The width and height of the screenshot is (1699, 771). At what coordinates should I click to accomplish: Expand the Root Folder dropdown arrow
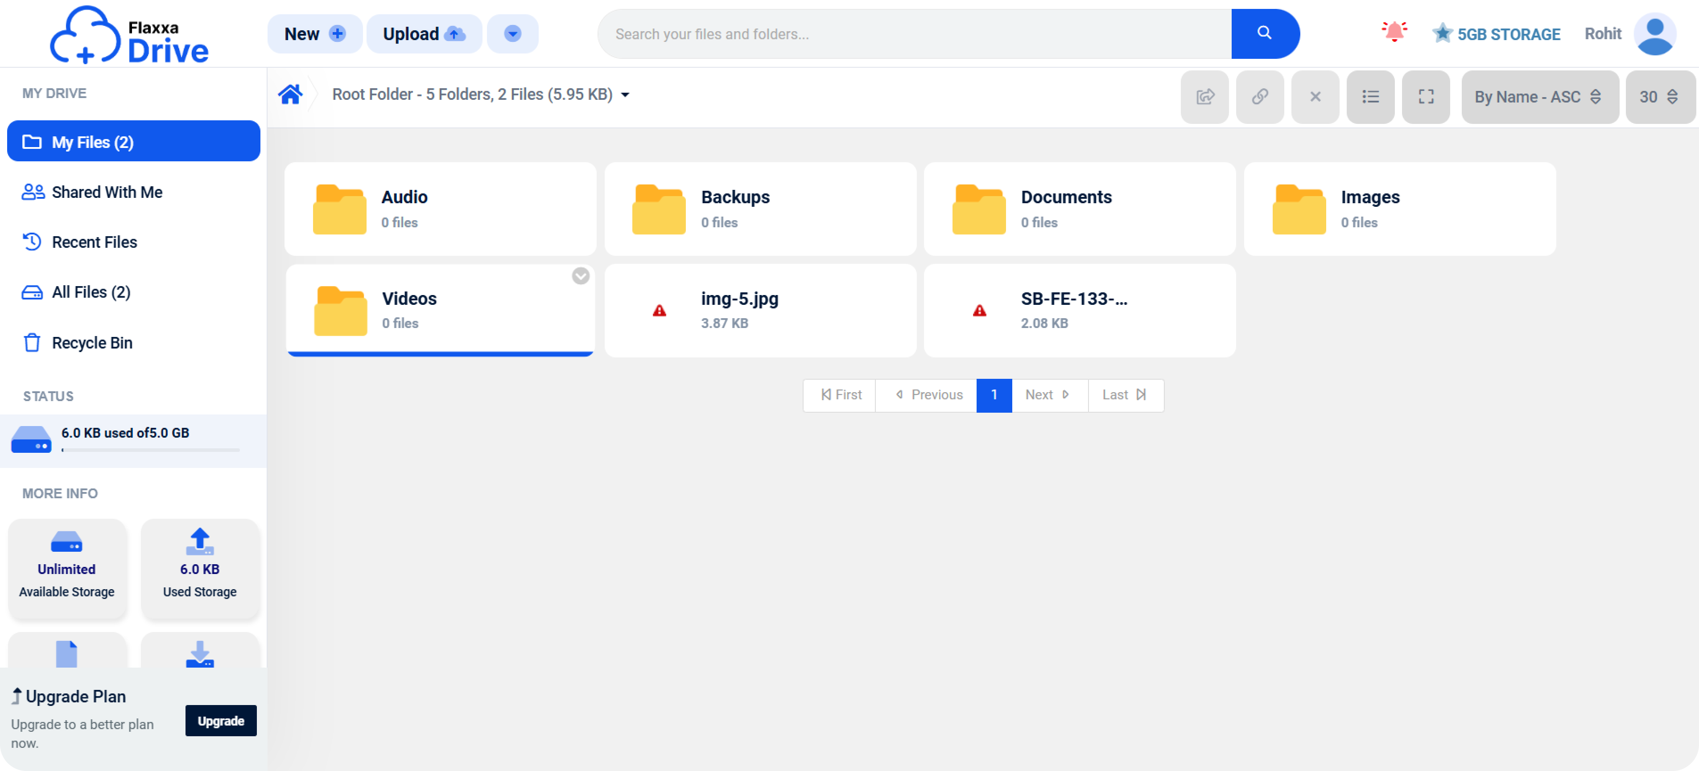(625, 95)
